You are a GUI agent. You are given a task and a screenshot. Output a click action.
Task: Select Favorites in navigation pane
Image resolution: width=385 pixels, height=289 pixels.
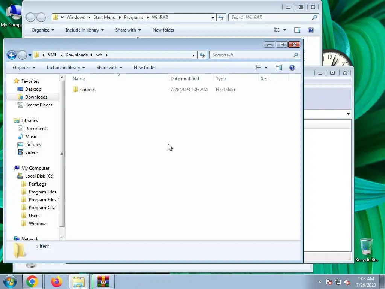point(30,81)
